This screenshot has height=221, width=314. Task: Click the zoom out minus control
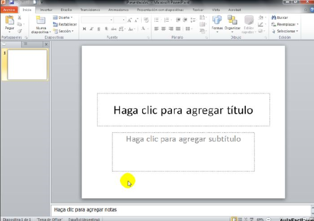tap(269, 219)
